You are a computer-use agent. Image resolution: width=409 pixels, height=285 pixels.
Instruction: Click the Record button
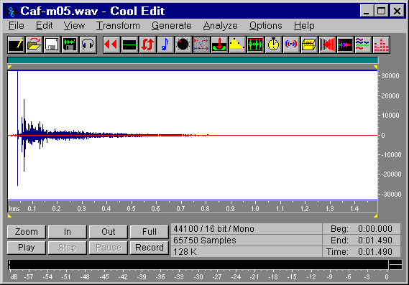150,248
